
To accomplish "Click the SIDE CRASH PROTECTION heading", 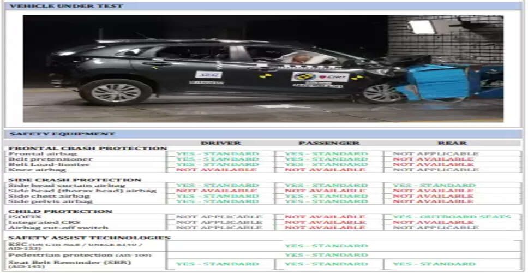I will tap(75, 180).
